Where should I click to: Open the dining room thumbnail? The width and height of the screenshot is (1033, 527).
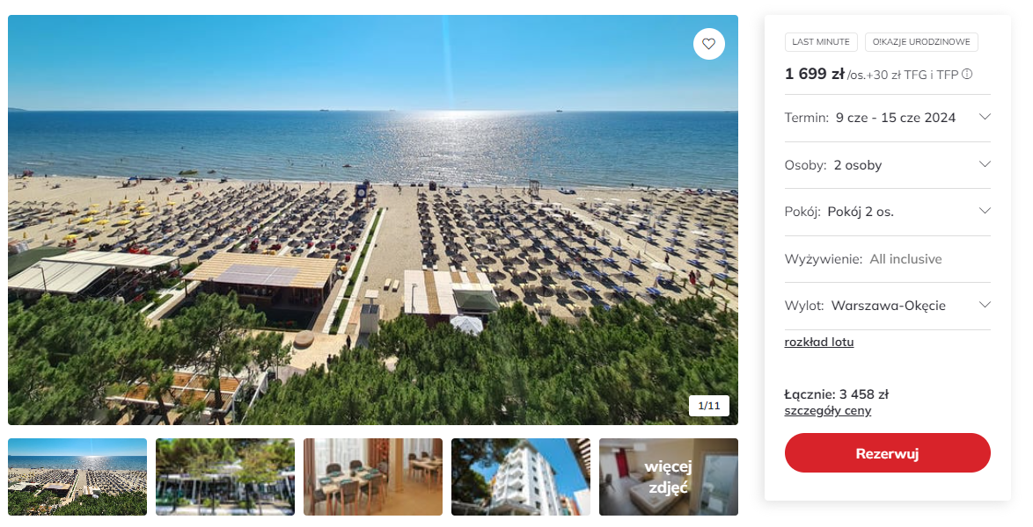click(x=373, y=477)
